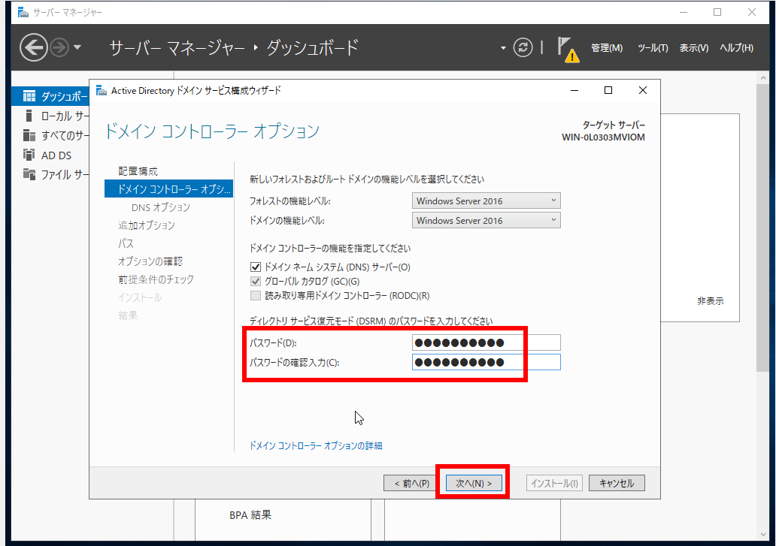This screenshot has height=546, width=776.
Task: Toggle 読み取り専用ドメイン コントローラー (RODC) checkbox
Action: (256, 296)
